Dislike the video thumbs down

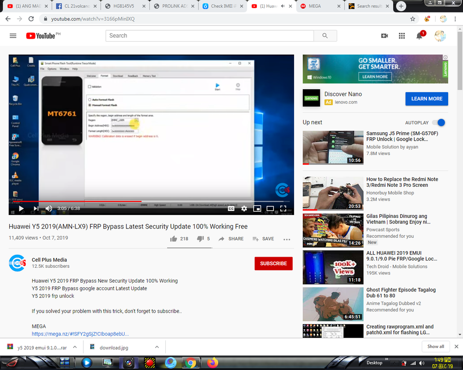(x=203, y=239)
